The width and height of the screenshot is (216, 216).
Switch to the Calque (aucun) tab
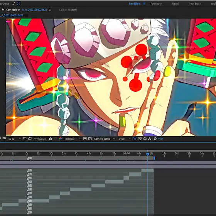pos(68,10)
